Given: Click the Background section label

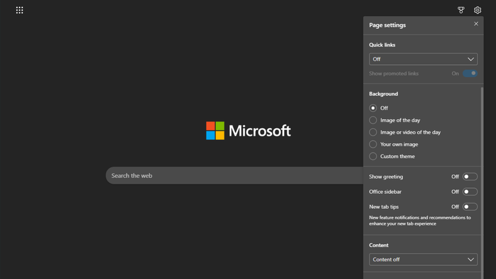Looking at the screenshot, I should click(383, 94).
